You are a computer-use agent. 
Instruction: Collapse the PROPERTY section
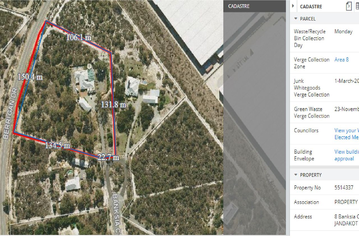click(x=296, y=175)
